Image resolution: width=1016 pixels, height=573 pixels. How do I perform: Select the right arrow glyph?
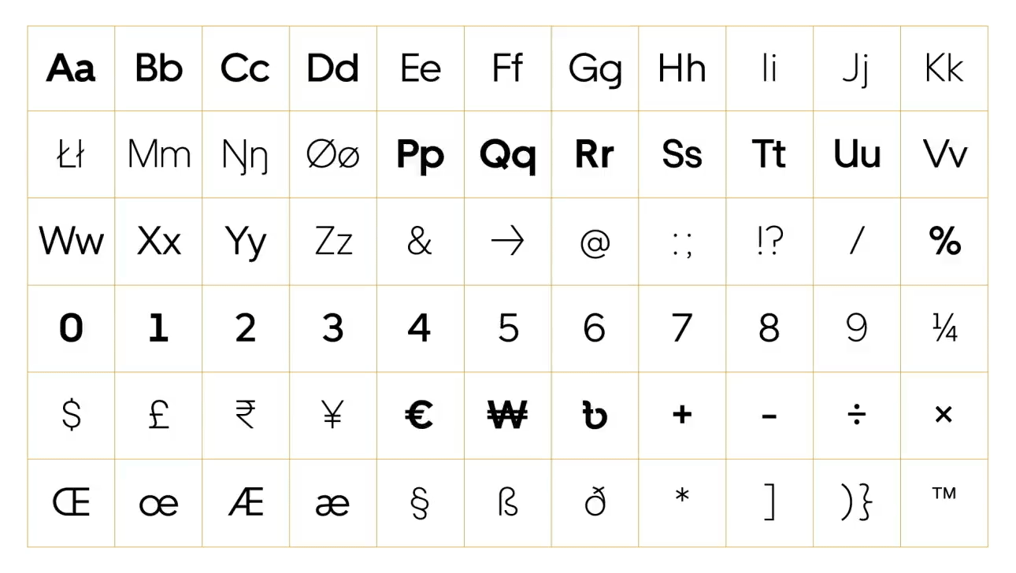(x=507, y=242)
